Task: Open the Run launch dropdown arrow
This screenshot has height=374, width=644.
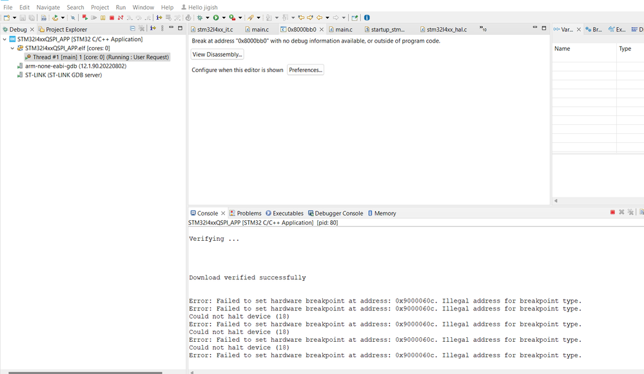Action: click(x=224, y=17)
